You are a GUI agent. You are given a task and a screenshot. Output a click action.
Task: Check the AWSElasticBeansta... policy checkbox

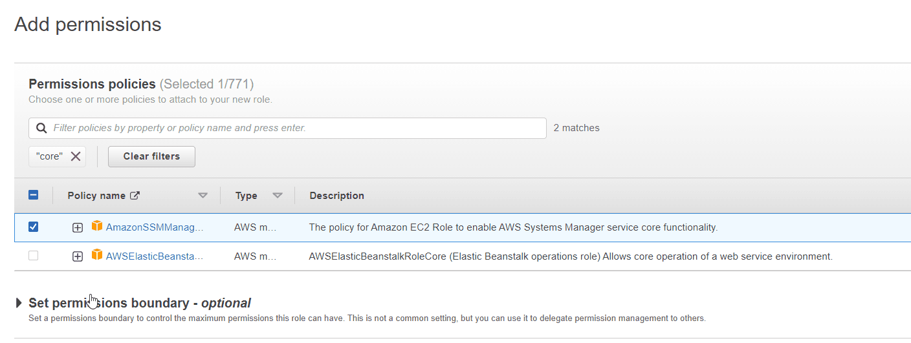tap(34, 256)
